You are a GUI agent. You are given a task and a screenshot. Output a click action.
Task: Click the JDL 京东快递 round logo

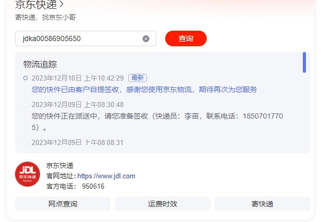point(28,174)
